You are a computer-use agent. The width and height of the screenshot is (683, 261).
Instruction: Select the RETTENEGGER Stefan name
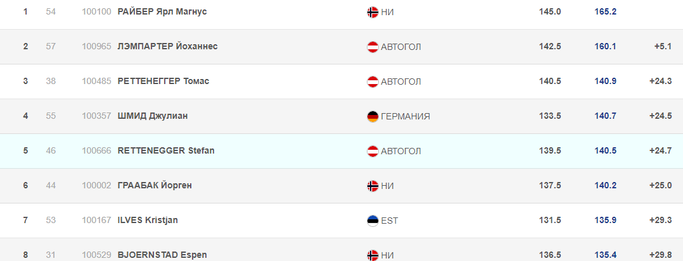click(166, 150)
